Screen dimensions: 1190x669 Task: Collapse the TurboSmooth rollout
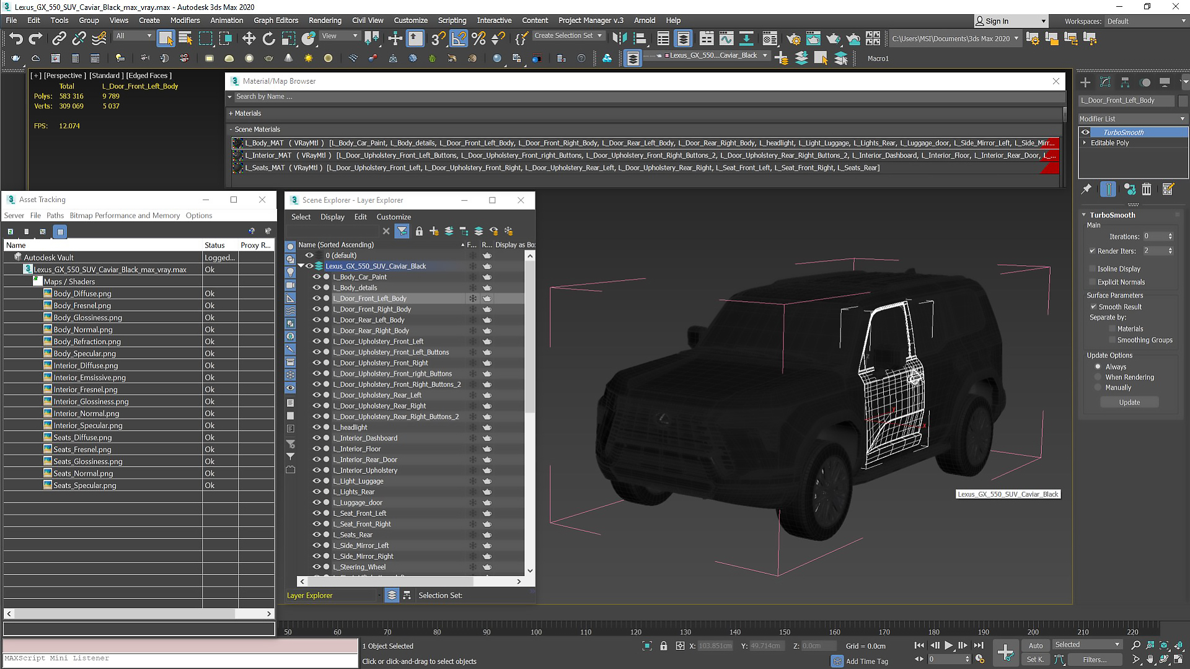[x=1084, y=215]
